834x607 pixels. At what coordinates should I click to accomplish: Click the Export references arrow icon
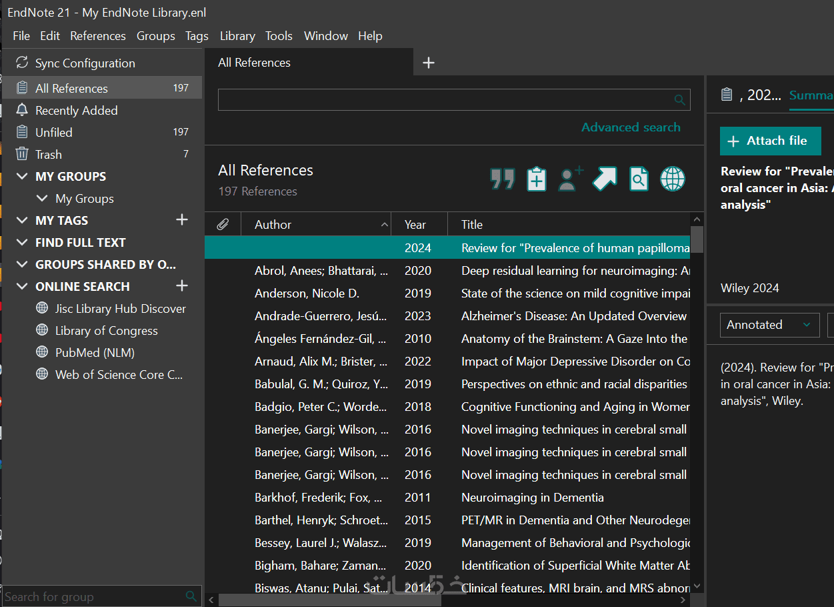pyautogui.click(x=605, y=179)
